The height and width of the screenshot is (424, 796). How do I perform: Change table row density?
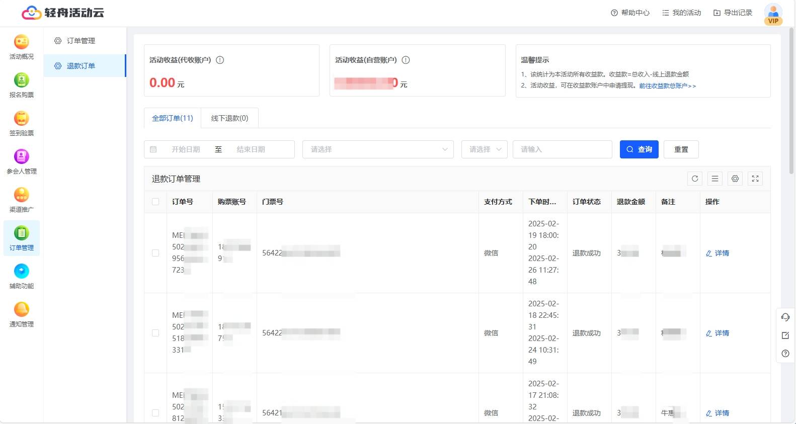pyautogui.click(x=715, y=179)
